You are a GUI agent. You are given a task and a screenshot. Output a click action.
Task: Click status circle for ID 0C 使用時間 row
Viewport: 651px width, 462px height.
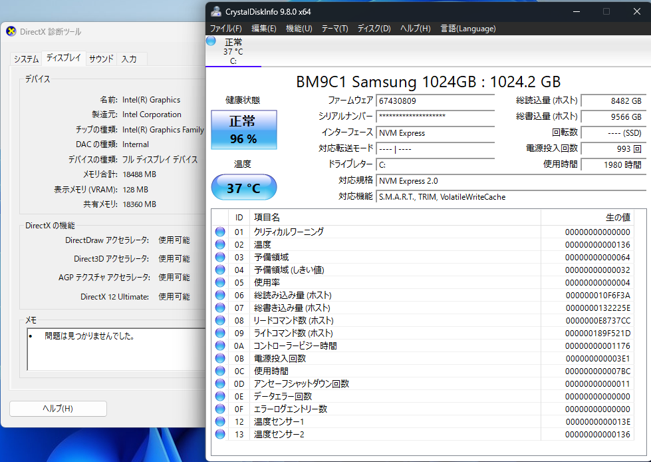(220, 371)
